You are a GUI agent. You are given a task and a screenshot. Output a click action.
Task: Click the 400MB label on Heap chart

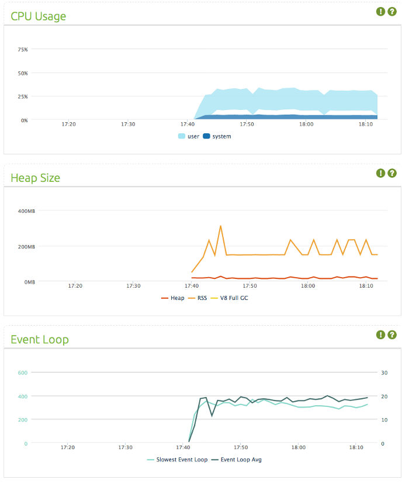26,211
